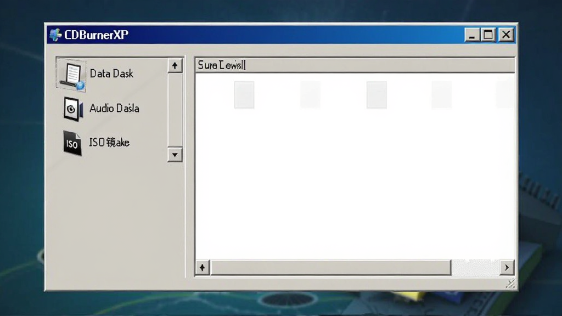Click the sidebar list up arrow
Viewport: 562px width, 316px height.
(175, 66)
